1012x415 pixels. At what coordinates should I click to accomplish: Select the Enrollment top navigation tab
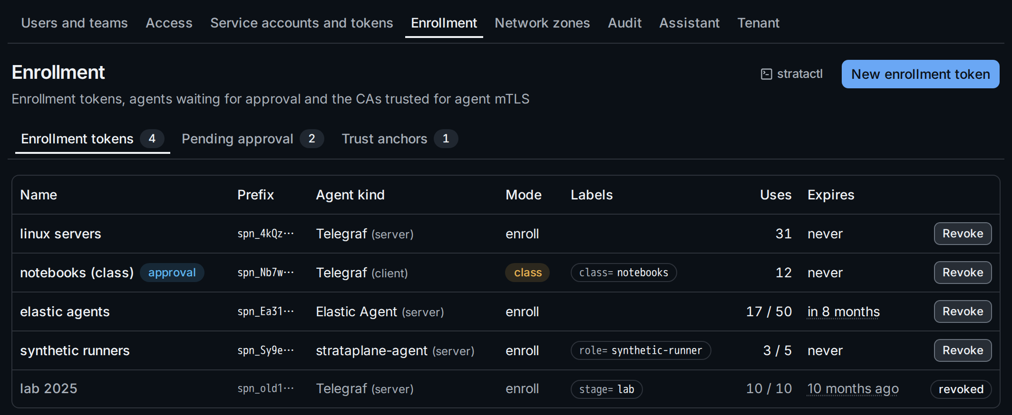coord(444,23)
